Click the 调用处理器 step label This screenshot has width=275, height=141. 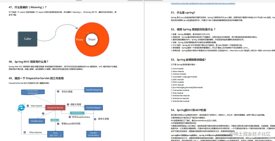104,119
